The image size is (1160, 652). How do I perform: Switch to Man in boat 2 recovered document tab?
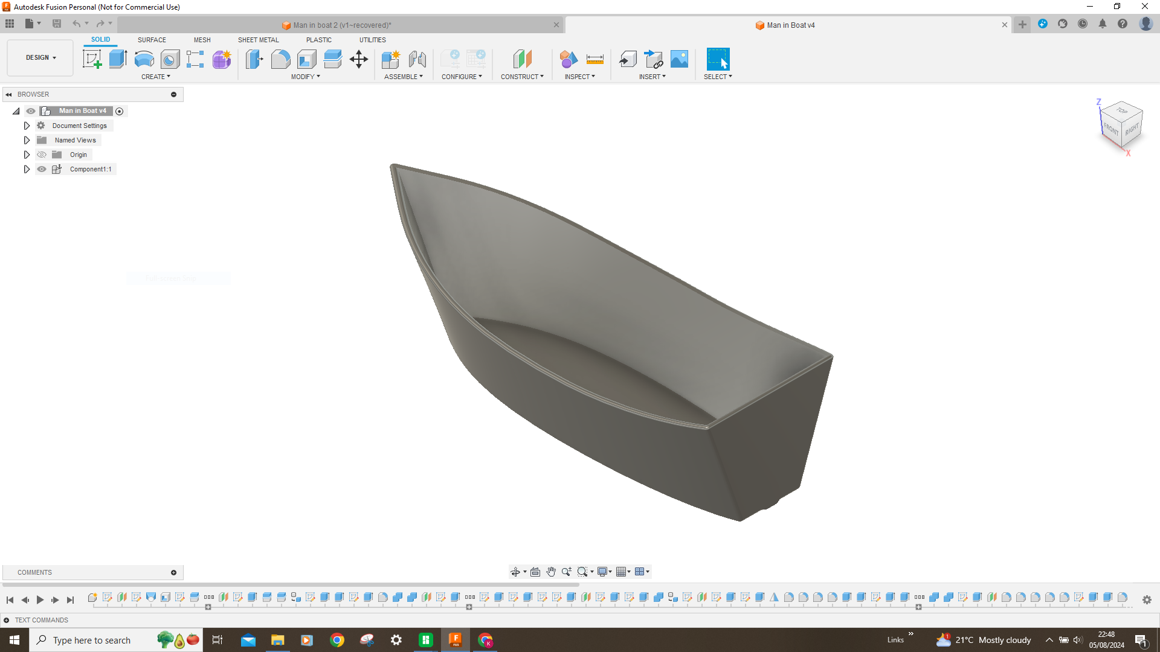[x=341, y=25]
